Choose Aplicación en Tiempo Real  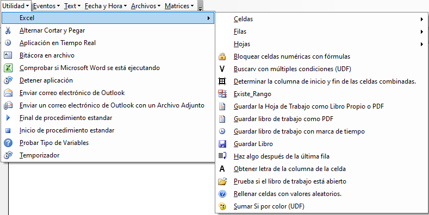[x=108, y=43]
